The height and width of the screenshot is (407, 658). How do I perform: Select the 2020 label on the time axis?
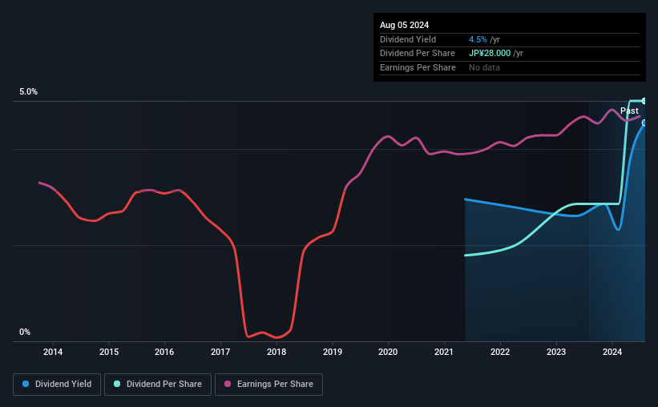coord(388,352)
